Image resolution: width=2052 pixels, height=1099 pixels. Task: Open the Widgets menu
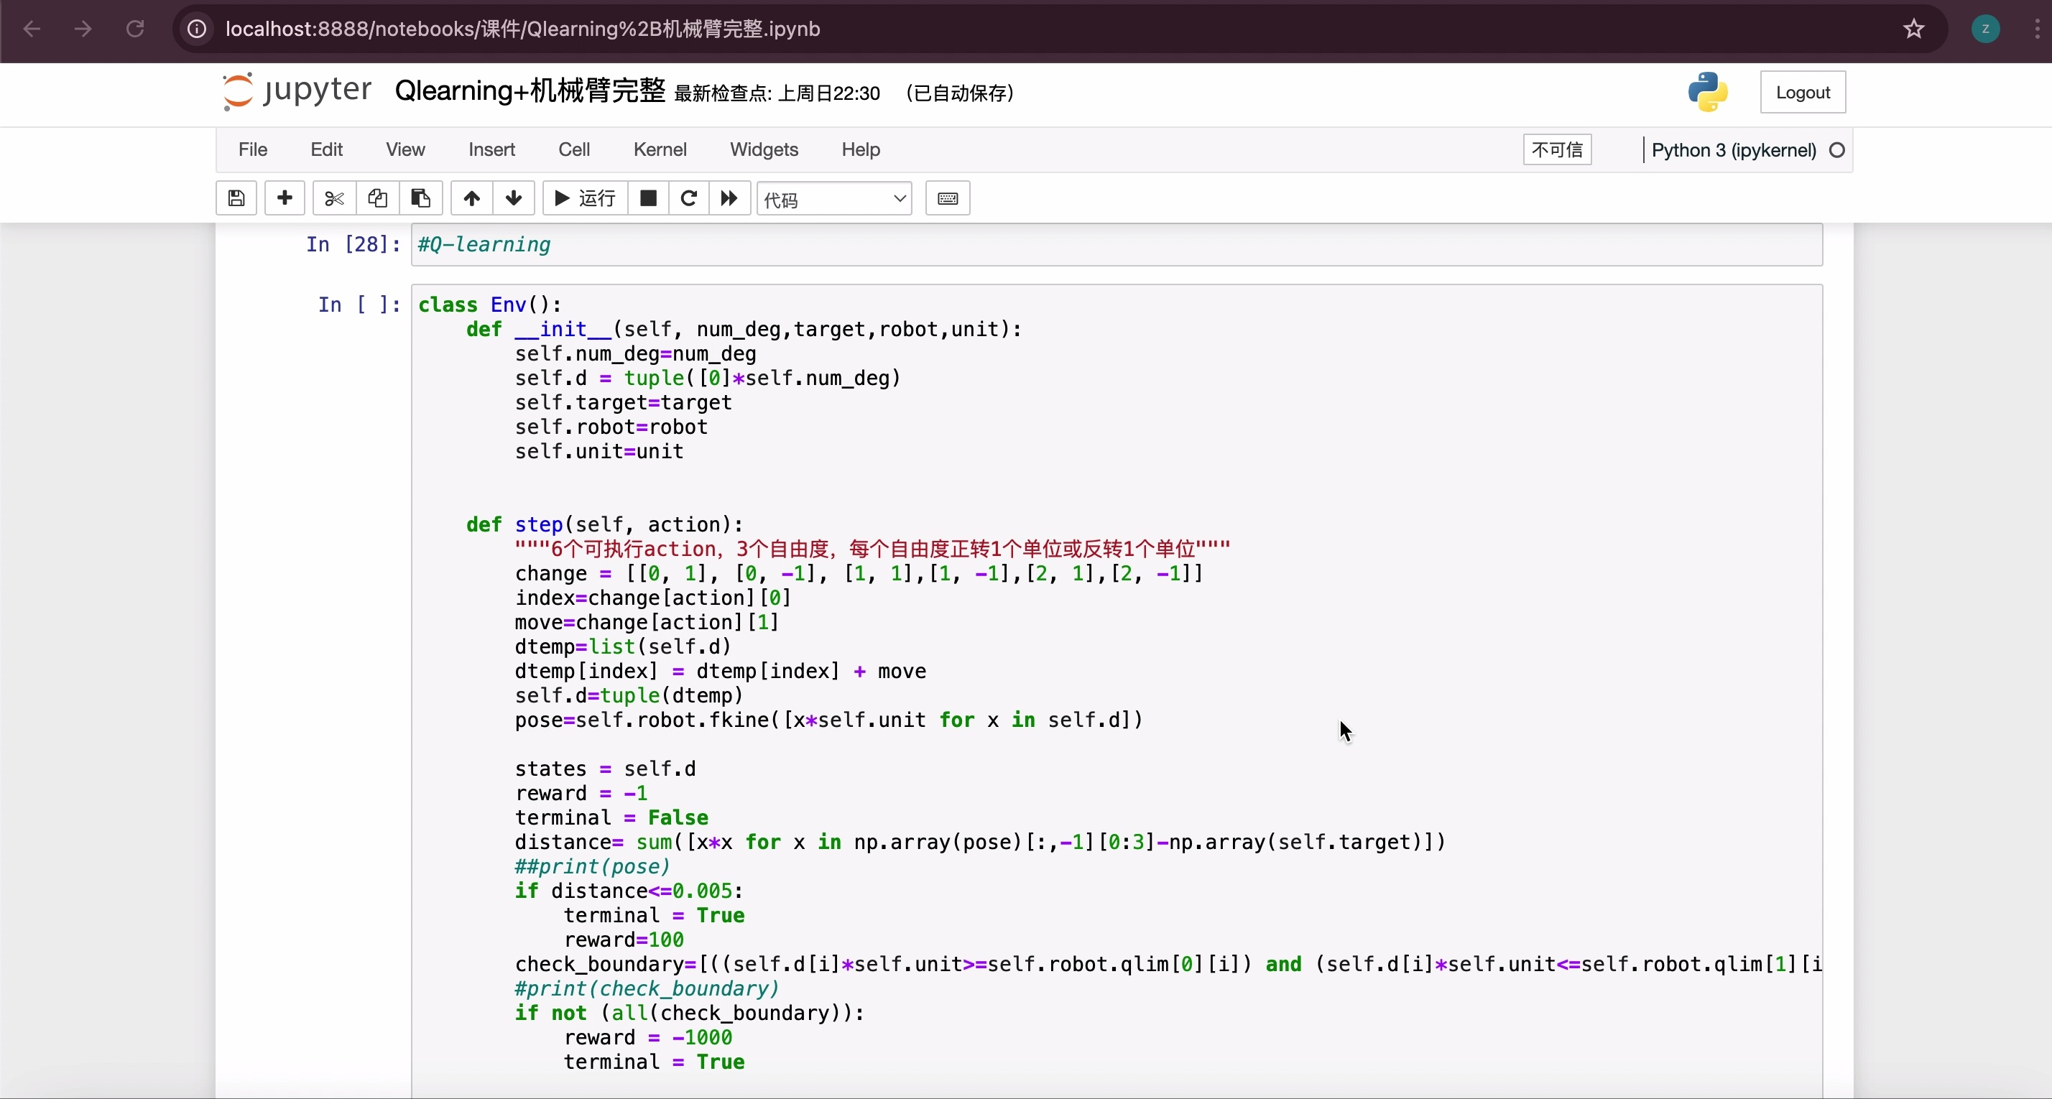click(x=764, y=149)
